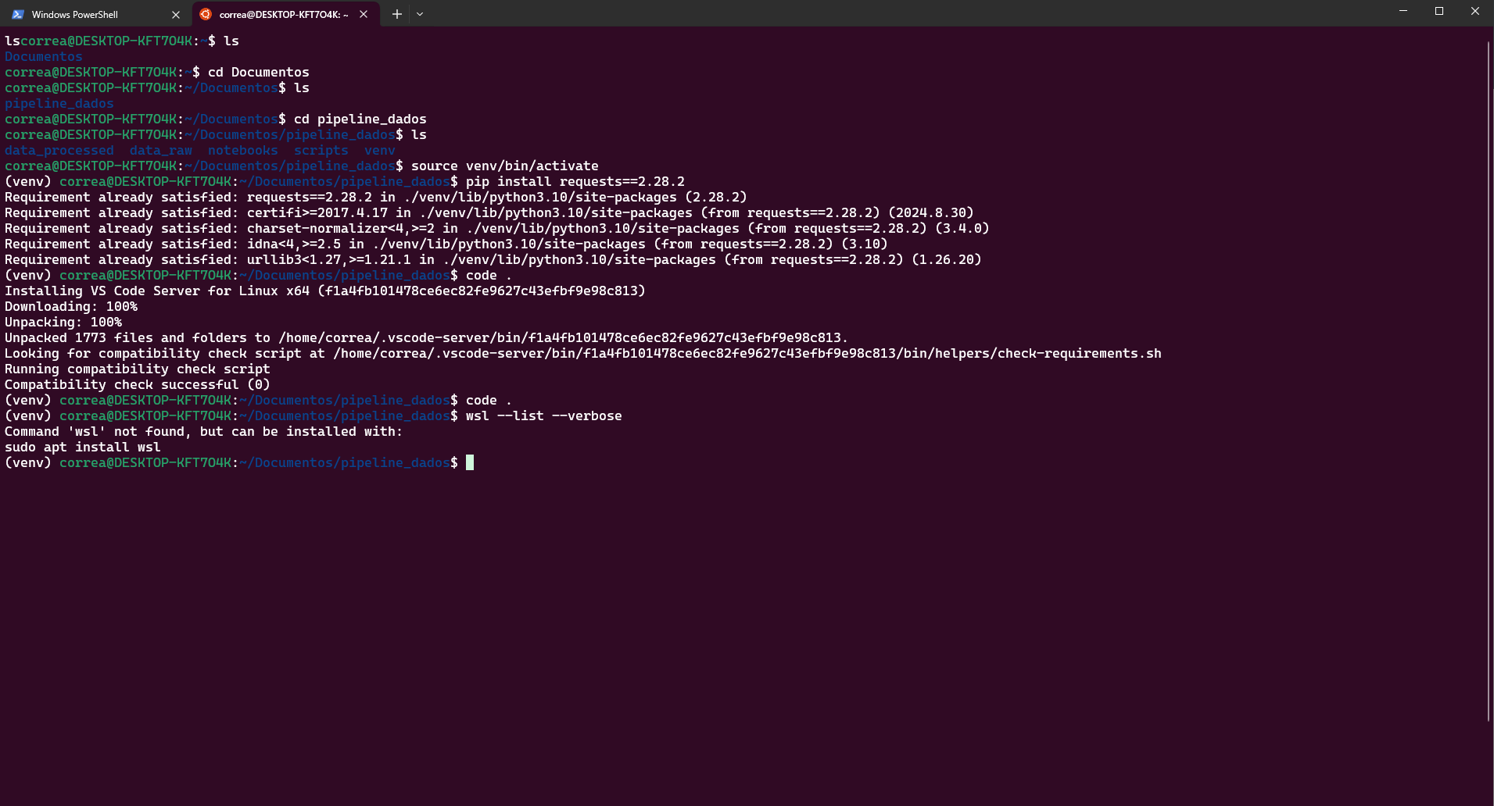The height and width of the screenshot is (806, 1494).
Task: Select the correa@DESKTOP-KFT7O4K Ubuntu tab
Action: point(285,14)
